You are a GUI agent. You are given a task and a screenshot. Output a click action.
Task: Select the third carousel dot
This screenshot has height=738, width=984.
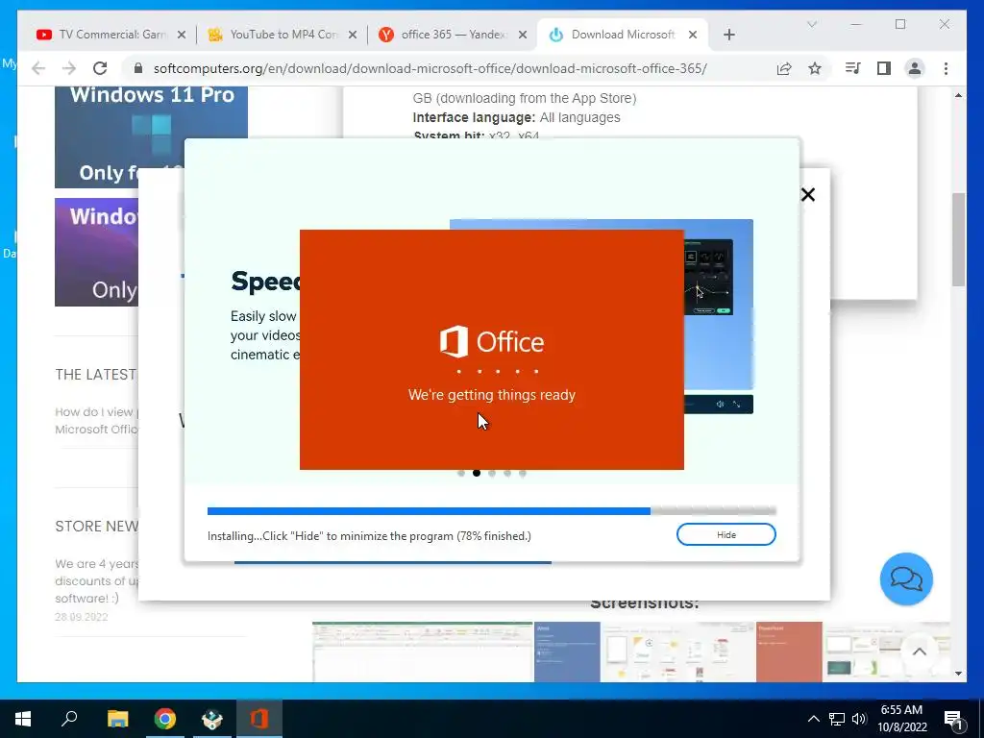point(492,473)
